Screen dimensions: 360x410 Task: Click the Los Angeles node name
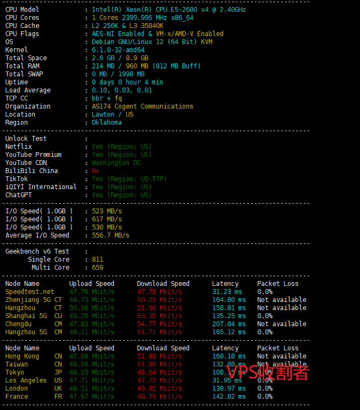pos(26,380)
